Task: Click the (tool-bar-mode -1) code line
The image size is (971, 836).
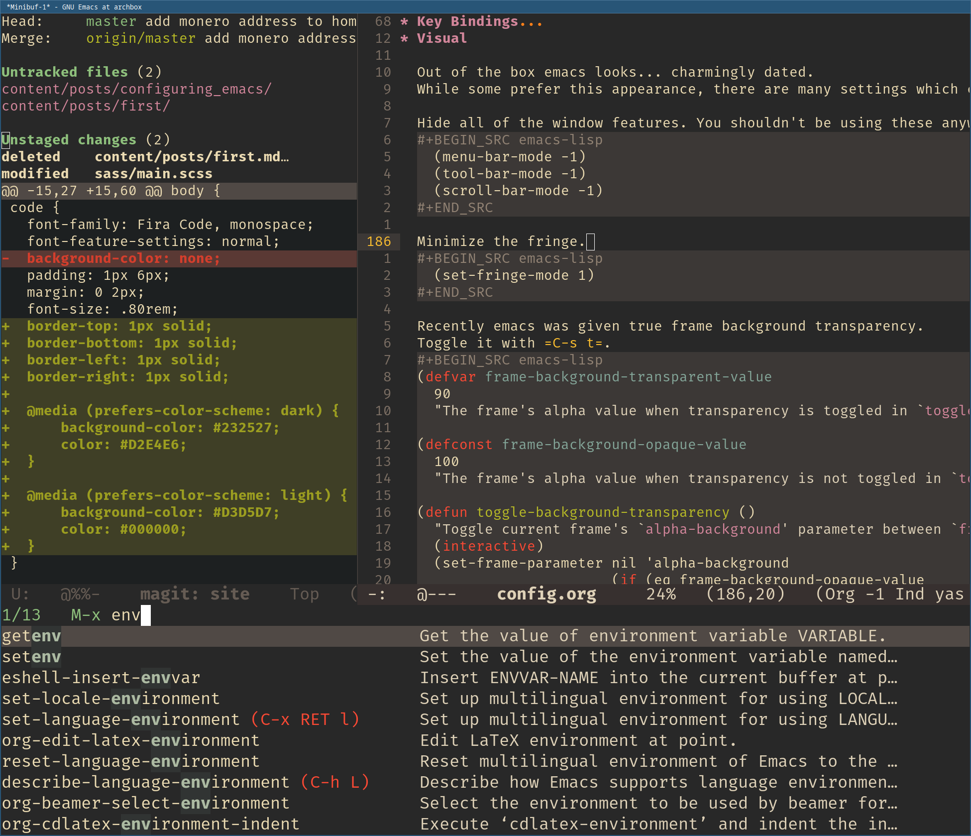Action: click(510, 174)
